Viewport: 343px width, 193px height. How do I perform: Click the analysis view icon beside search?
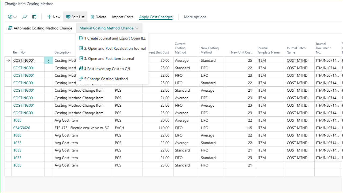click(34, 17)
